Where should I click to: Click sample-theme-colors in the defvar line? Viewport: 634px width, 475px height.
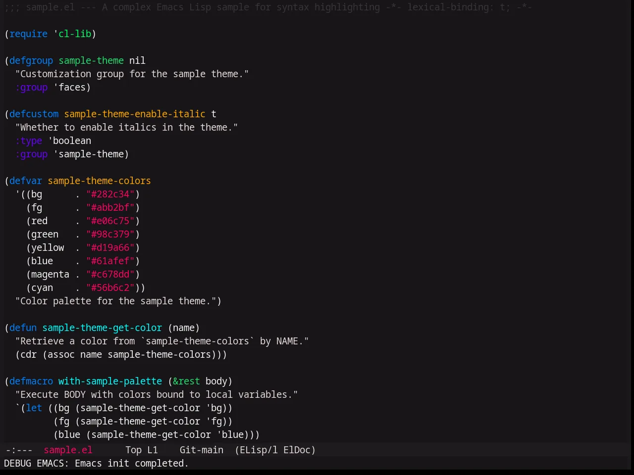99,181
